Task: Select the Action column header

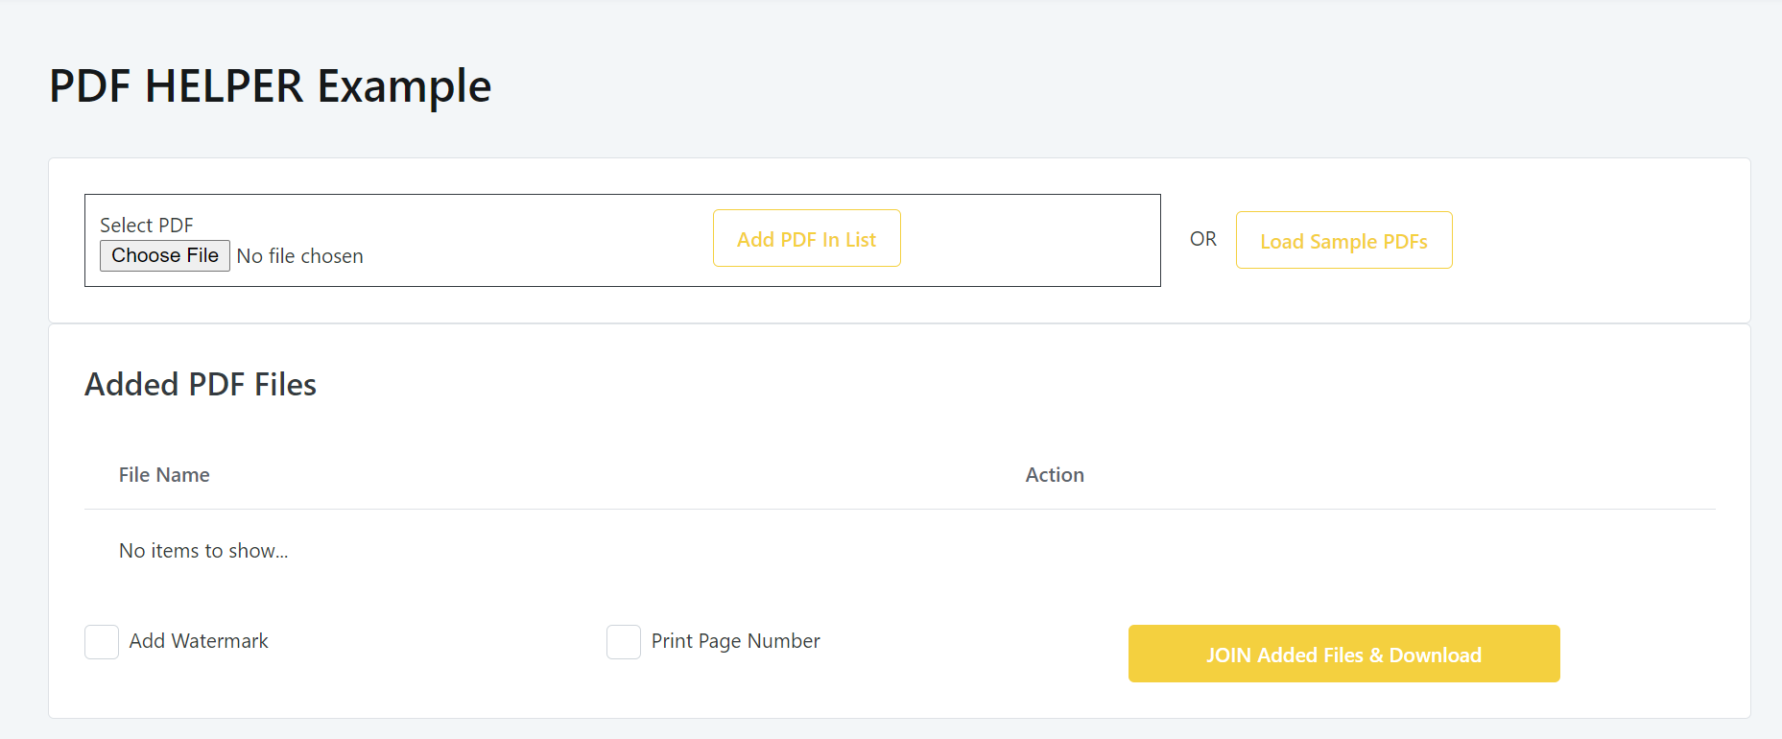Action: click(x=1055, y=475)
